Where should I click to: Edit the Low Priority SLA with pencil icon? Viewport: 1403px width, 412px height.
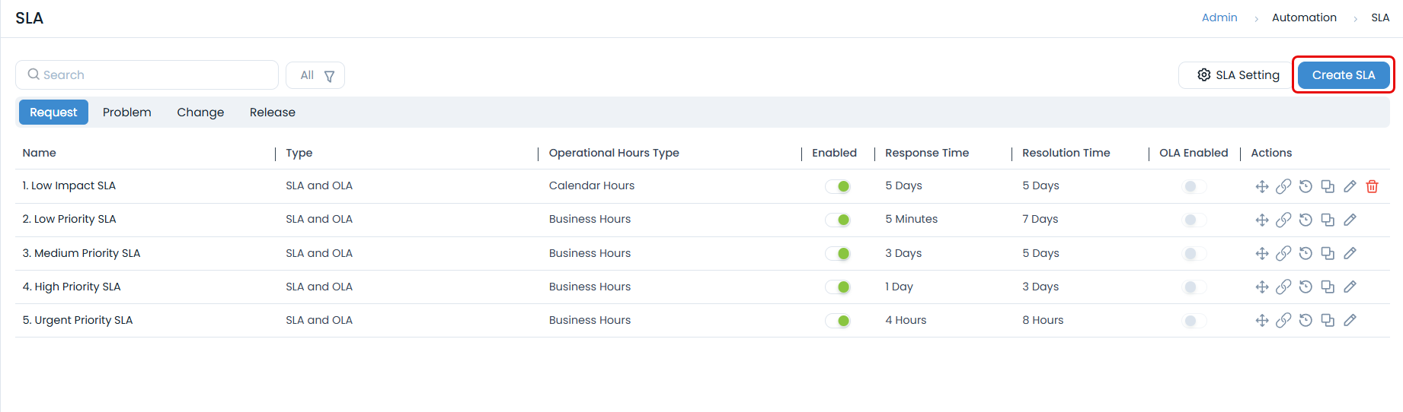pos(1350,220)
